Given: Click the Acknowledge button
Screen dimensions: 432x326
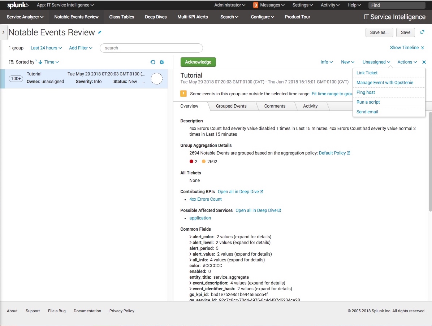Looking at the screenshot, I should click(198, 62).
